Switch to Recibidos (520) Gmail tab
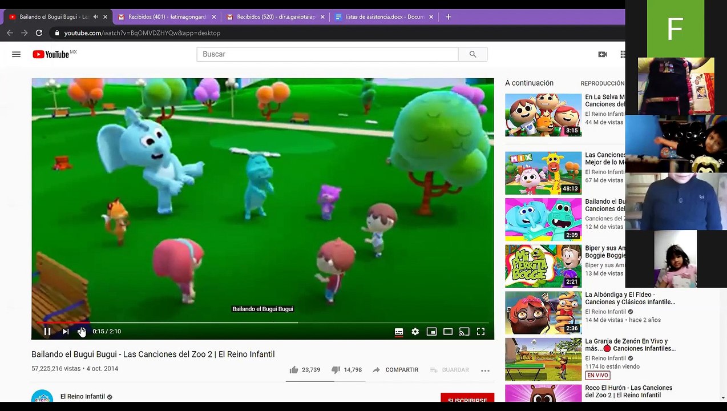 [x=275, y=17]
